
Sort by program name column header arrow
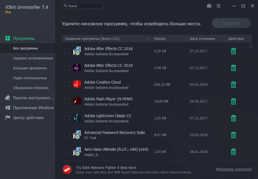click(148, 39)
